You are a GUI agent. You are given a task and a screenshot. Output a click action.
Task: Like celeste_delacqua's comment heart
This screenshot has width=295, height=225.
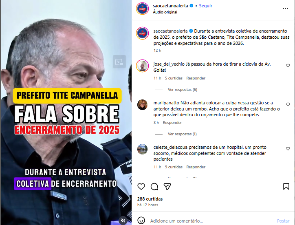coord(288,149)
